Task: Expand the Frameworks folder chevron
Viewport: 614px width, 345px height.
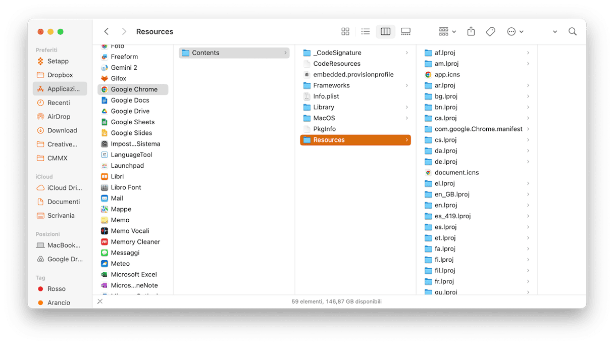Action: (x=406, y=85)
